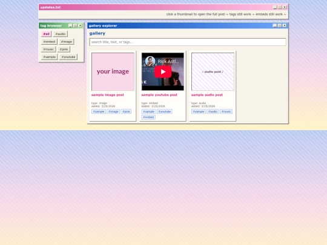Viewport: 327px width, 245px height.
Task: Click 'type: embed' text on youtube post
Action: tap(150, 103)
